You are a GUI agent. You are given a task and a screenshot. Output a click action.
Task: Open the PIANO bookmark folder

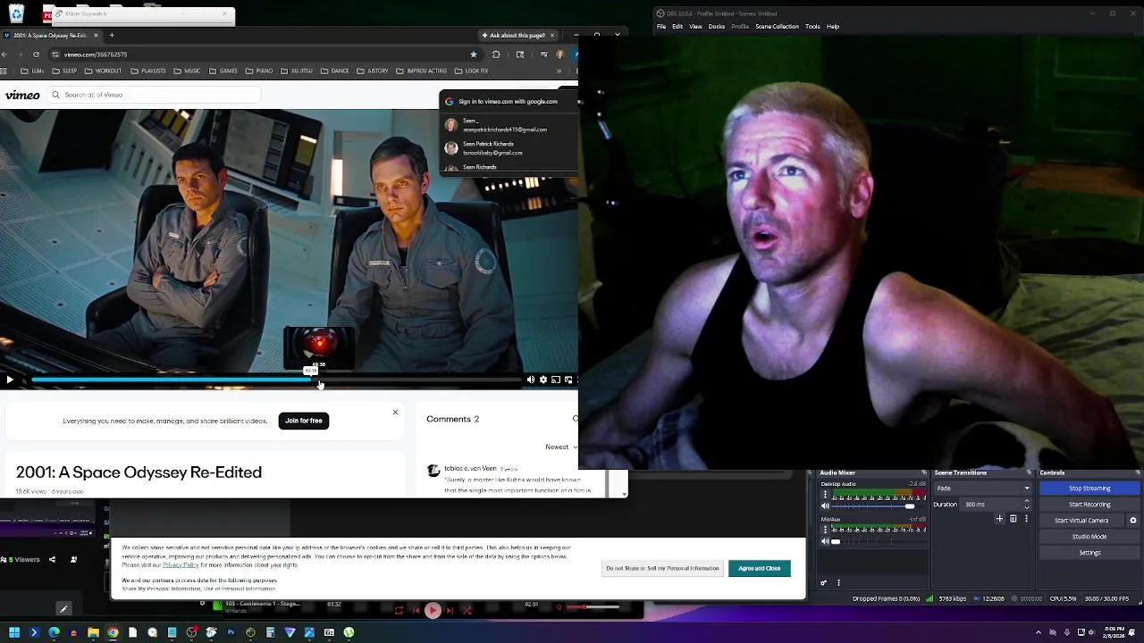click(259, 71)
